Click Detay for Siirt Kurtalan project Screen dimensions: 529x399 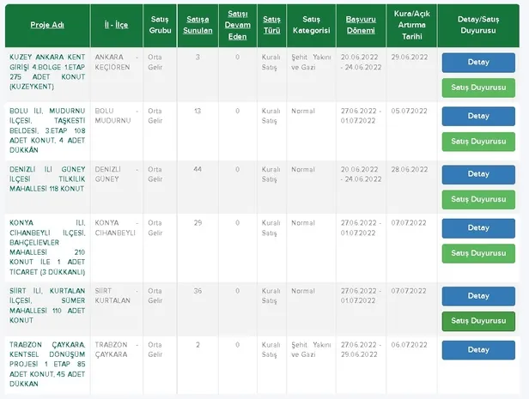(x=478, y=295)
